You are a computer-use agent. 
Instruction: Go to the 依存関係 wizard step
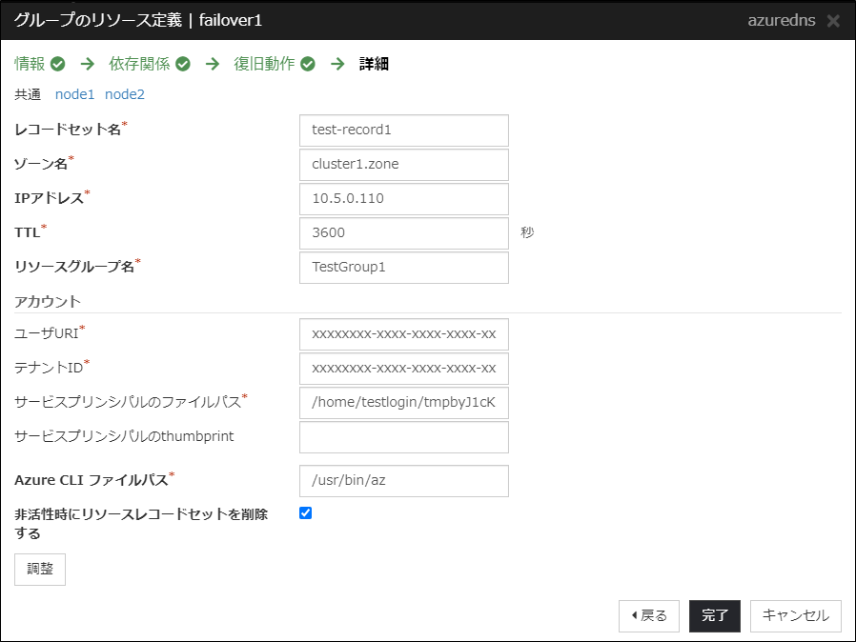(139, 65)
